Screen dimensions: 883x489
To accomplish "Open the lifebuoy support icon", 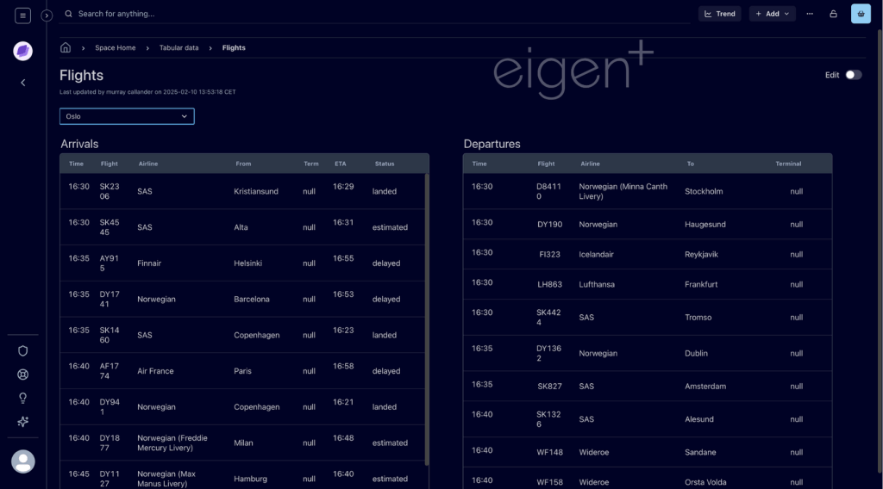I will [23, 374].
